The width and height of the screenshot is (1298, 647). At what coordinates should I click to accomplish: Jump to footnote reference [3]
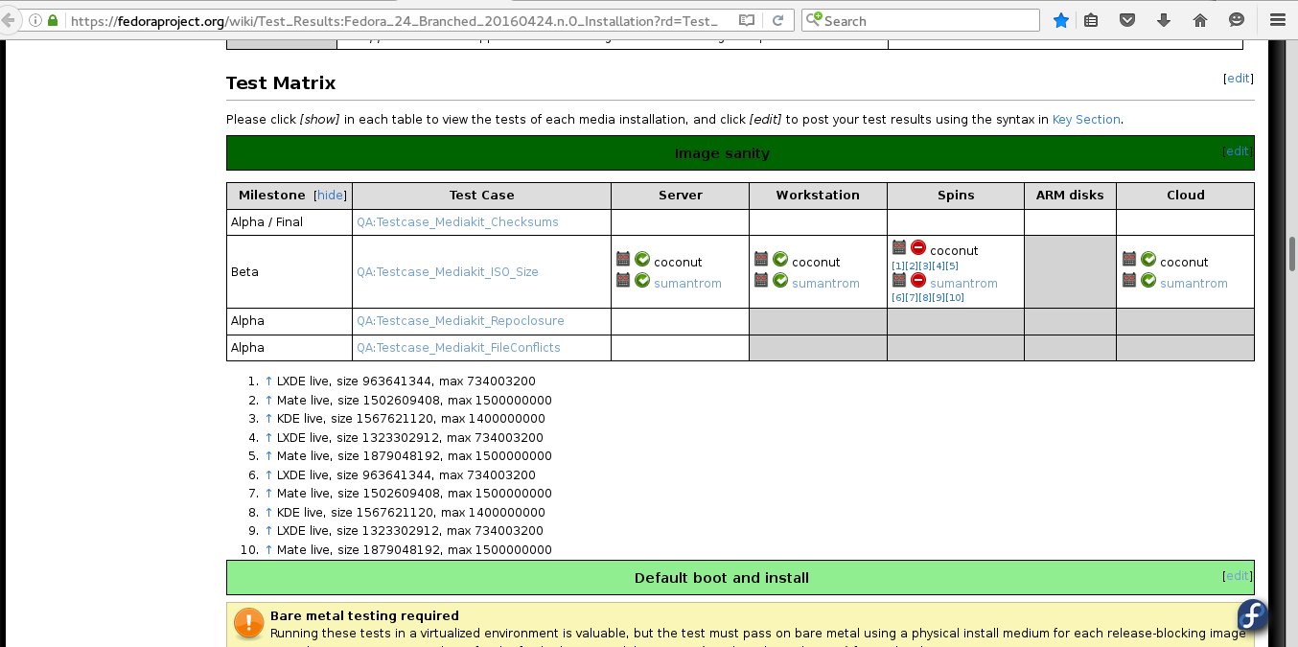coord(925,266)
